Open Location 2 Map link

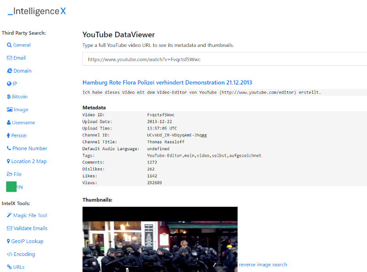tap(29, 161)
